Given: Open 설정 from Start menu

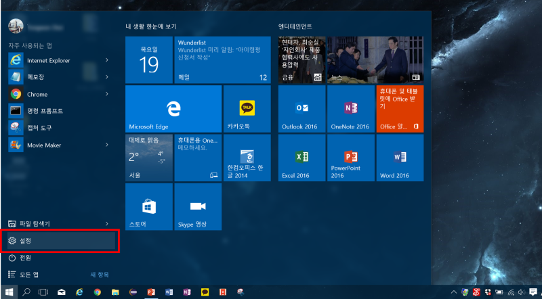Looking at the screenshot, I should click(61, 241).
